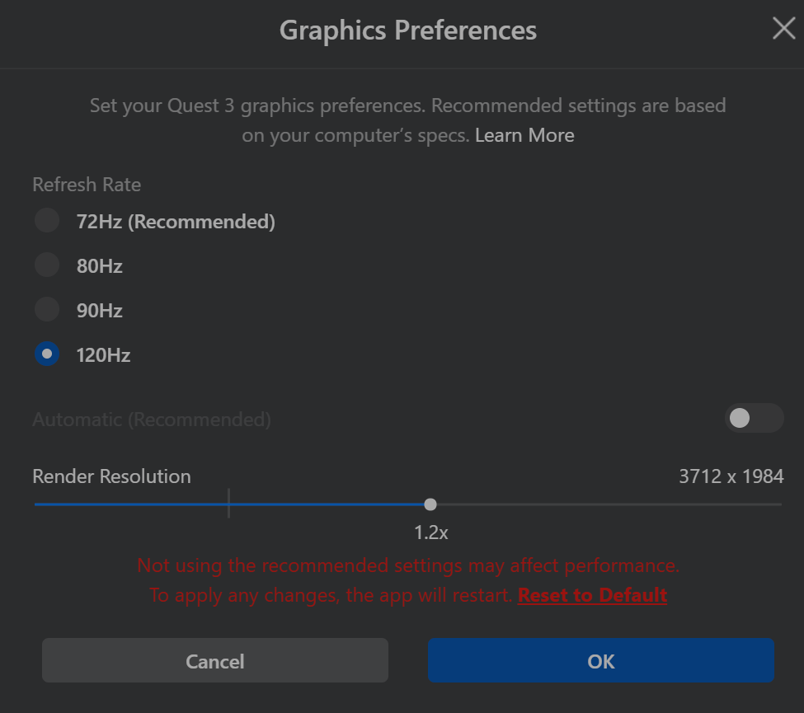The width and height of the screenshot is (804, 713).
Task: Click the 3712 x 1984 resolution readout
Action: click(733, 476)
